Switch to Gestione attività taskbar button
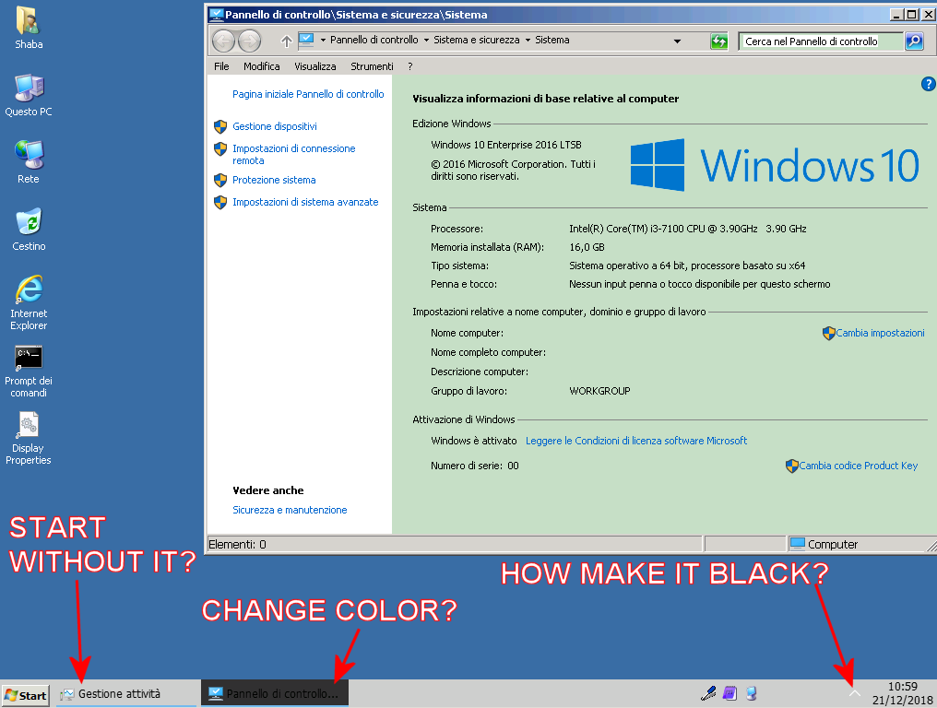The image size is (937, 708). coord(126,693)
